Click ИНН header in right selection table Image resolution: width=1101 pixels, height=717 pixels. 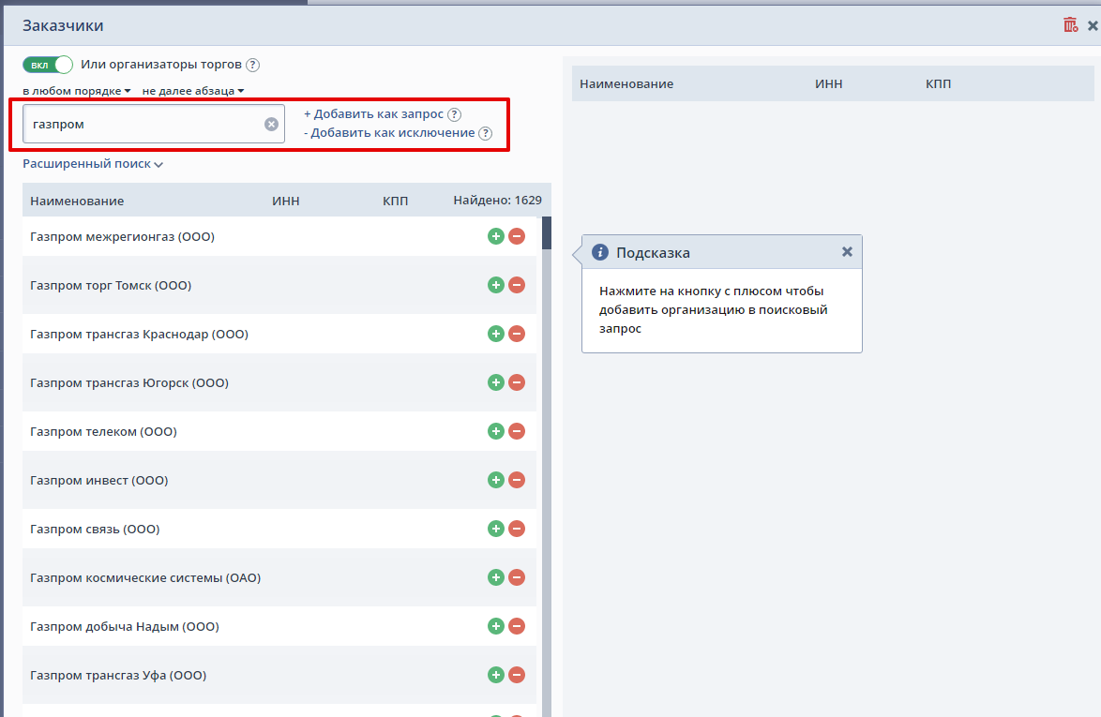pyautogui.click(x=828, y=83)
